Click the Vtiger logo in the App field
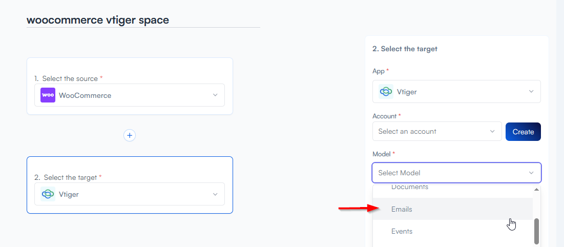 tap(386, 92)
